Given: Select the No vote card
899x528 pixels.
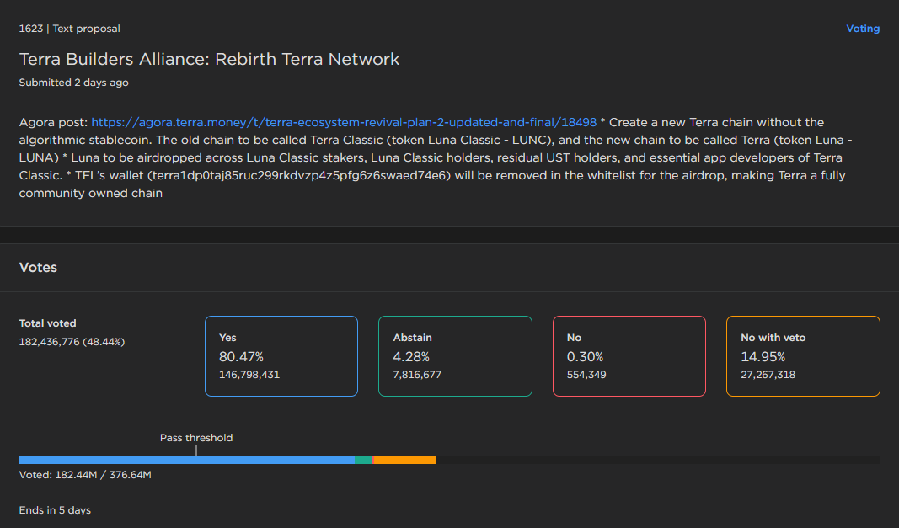Looking at the screenshot, I should pos(629,356).
